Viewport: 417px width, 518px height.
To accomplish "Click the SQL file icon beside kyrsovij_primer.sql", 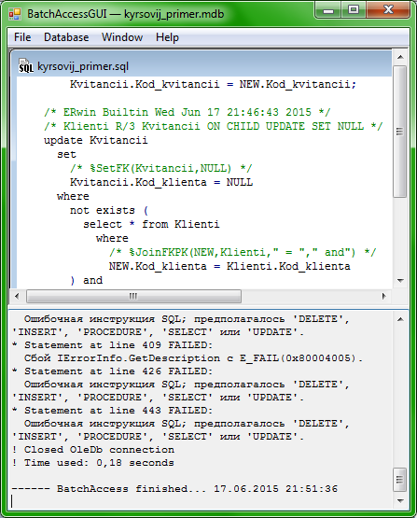I will (26, 65).
